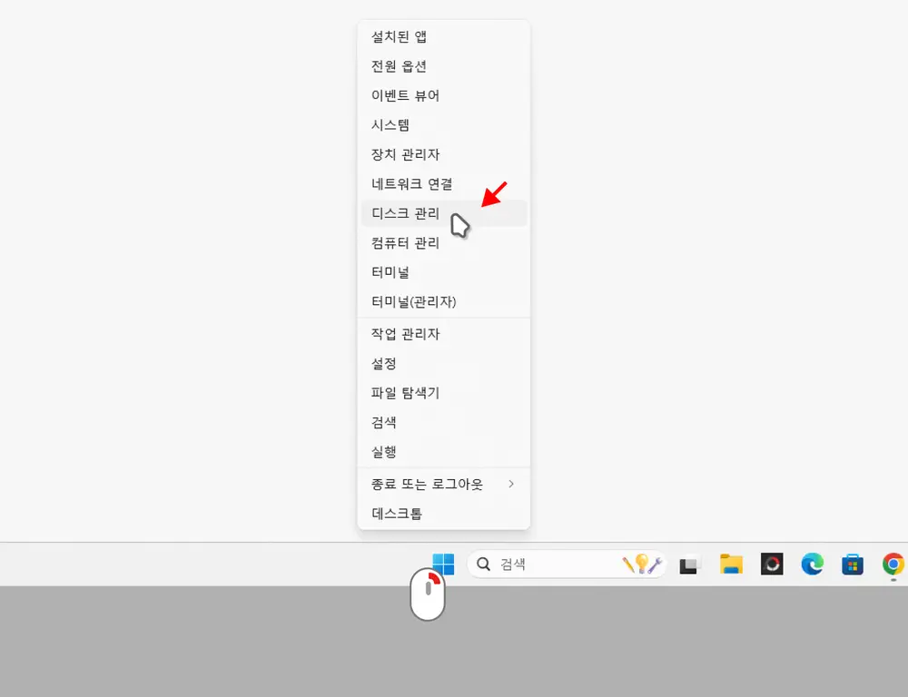Launch Microsoft Edge from the taskbar
Screen dimensions: 908x697
812,564
